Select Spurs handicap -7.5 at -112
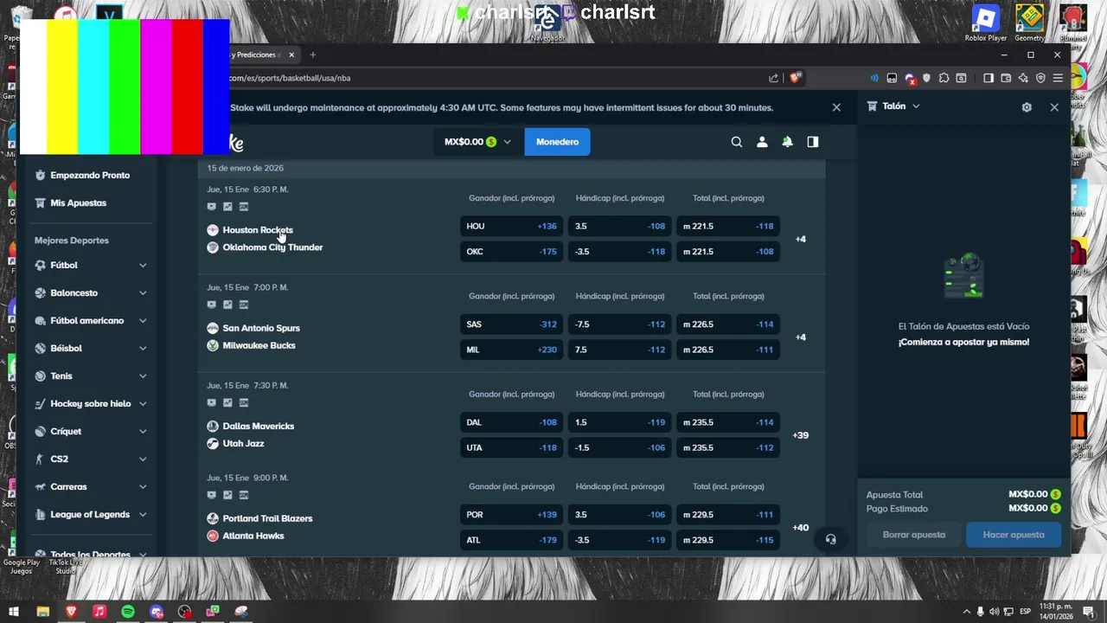The width and height of the screenshot is (1107, 623). coord(619,324)
